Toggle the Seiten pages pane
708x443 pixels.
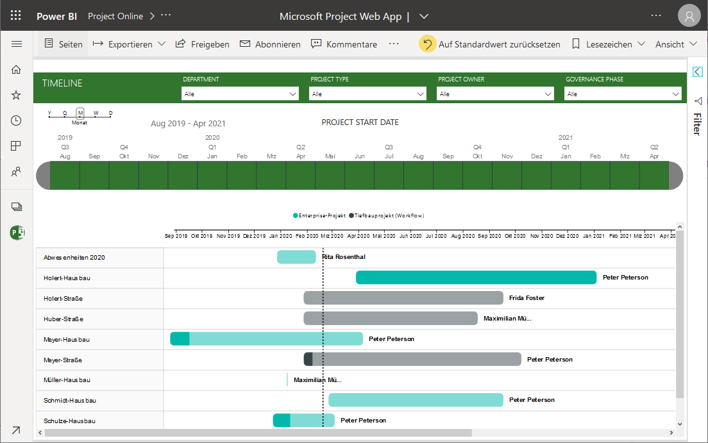click(63, 44)
